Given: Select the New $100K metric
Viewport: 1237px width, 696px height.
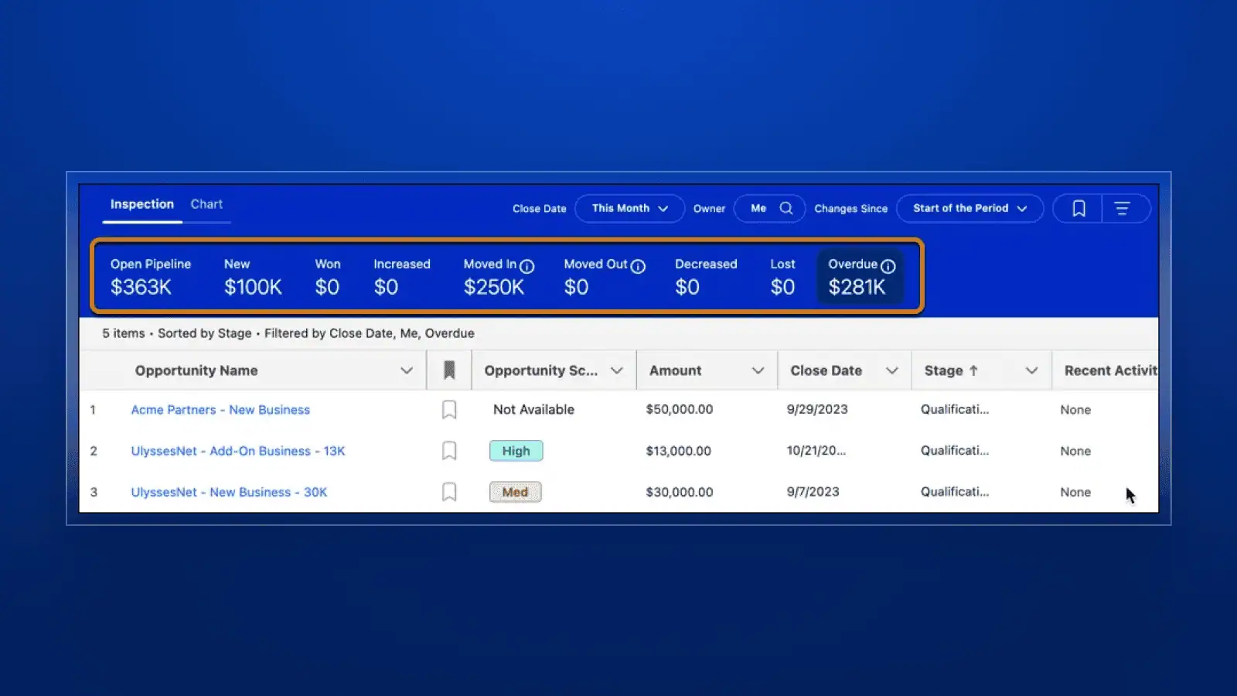Looking at the screenshot, I should (x=253, y=276).
